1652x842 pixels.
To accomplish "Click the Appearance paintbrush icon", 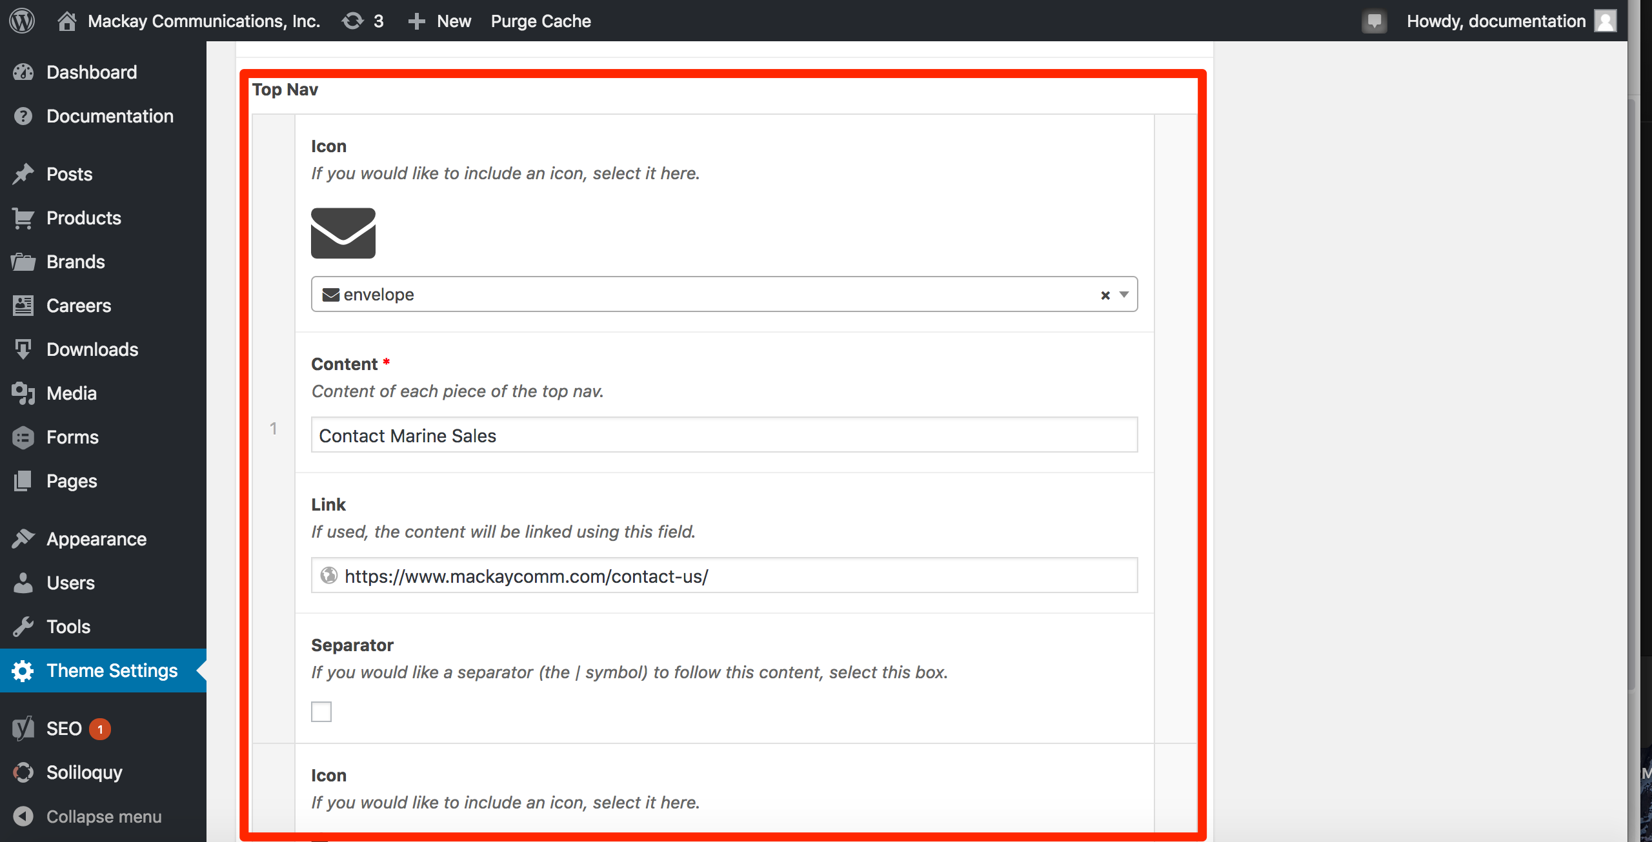I will click(23, 539).
